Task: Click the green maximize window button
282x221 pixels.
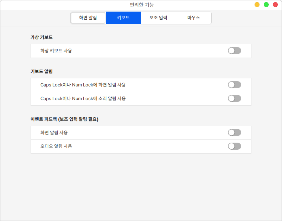Action: 266,5
